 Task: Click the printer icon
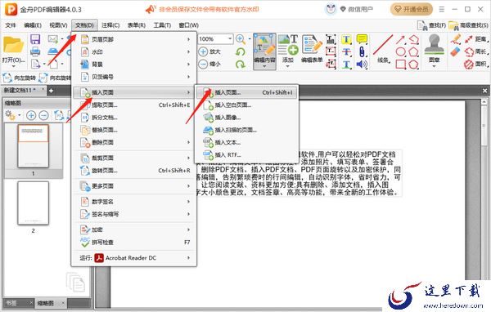pos(35,51)
